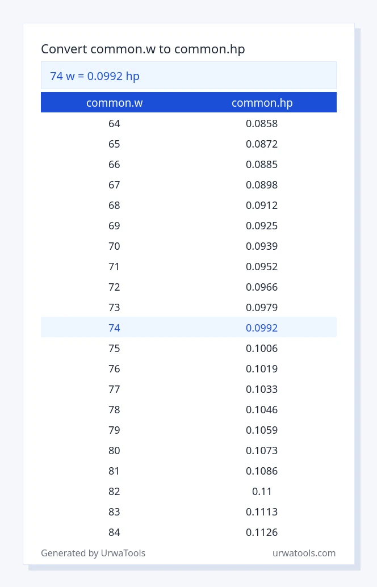The width and height of the screenshot is (377, 587).
Task: Click the 0.1073 hp value
Action: click(262, 450)
